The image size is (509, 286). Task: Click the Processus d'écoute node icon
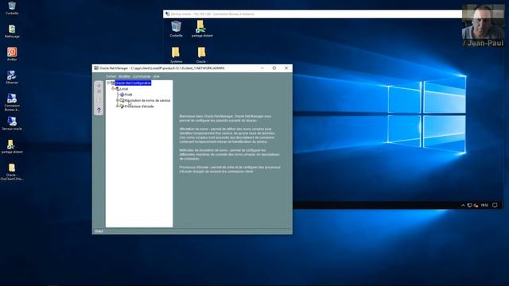tap(122, 106)
